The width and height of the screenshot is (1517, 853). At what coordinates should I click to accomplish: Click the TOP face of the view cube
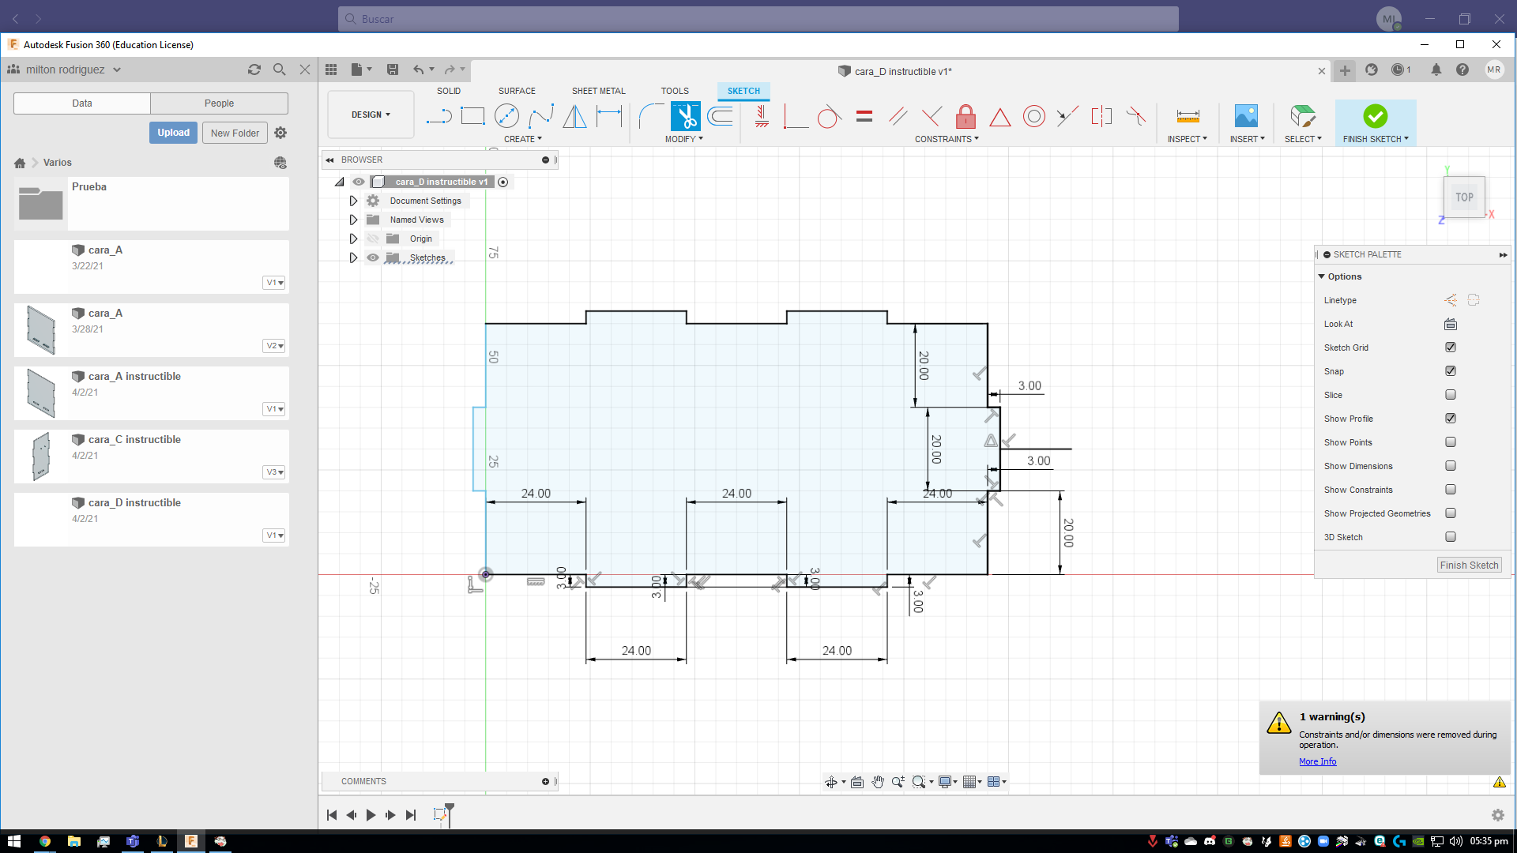1464,197
